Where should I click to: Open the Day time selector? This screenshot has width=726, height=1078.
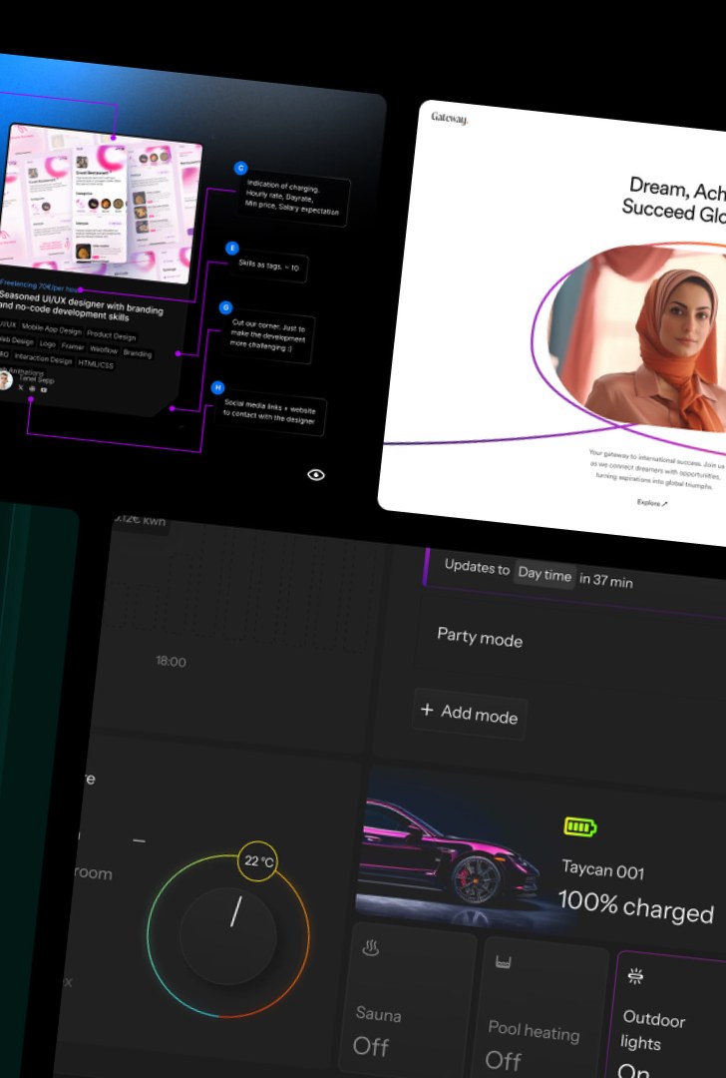coord(544,575)
